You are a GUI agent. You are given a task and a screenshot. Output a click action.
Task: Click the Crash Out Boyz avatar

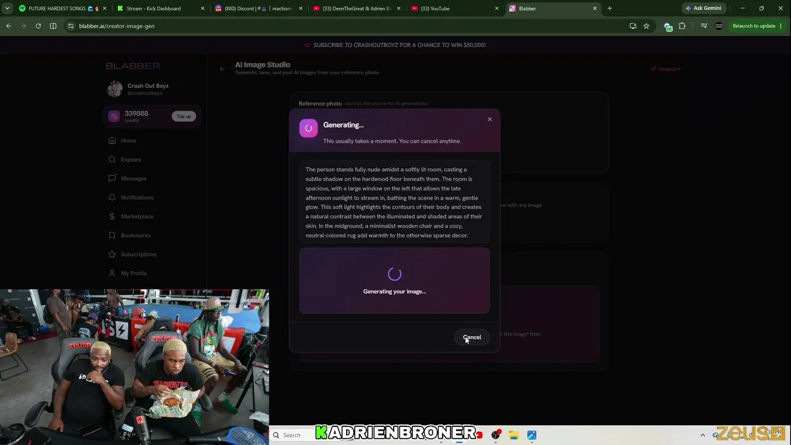click(x=115, y=89)
